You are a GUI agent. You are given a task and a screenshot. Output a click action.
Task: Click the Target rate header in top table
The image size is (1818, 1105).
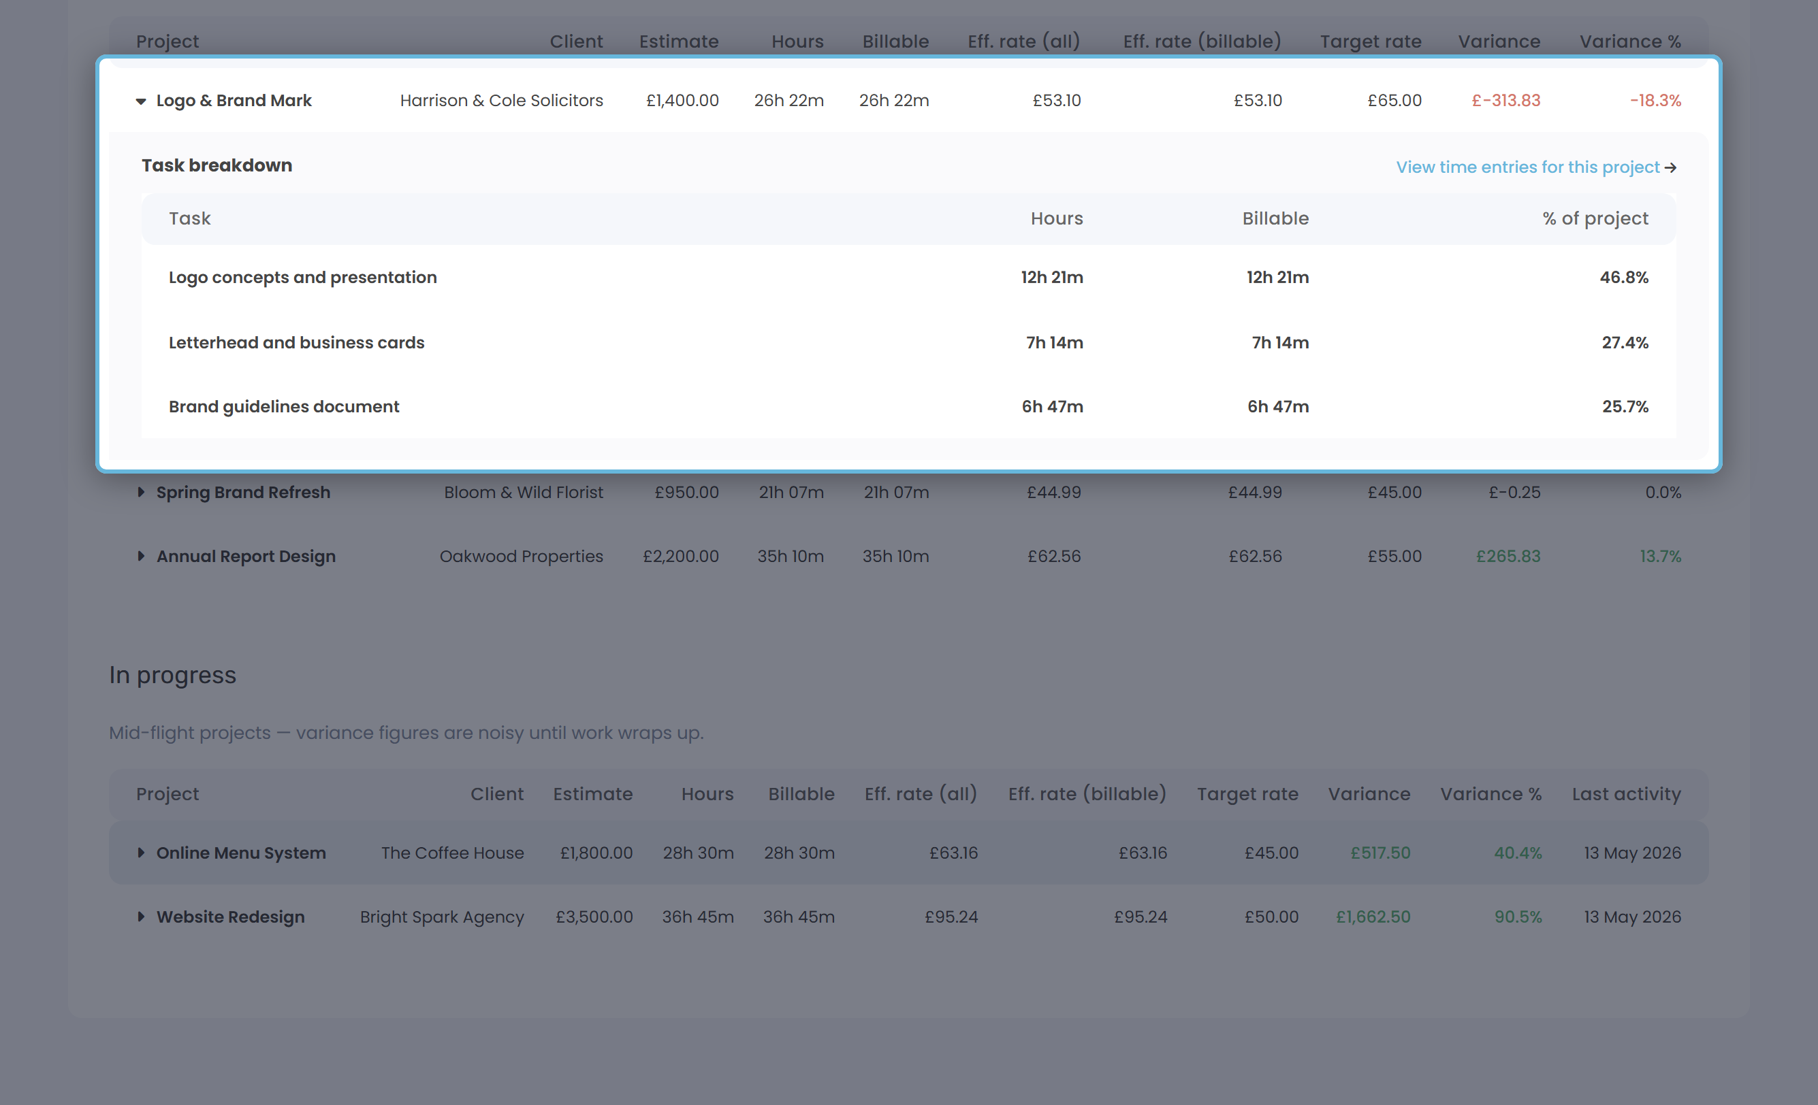click(1371, 42)
